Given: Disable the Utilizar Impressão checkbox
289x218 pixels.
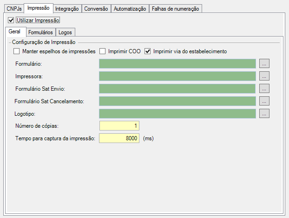Looking at the screenshot, I should tap(11, 20).
